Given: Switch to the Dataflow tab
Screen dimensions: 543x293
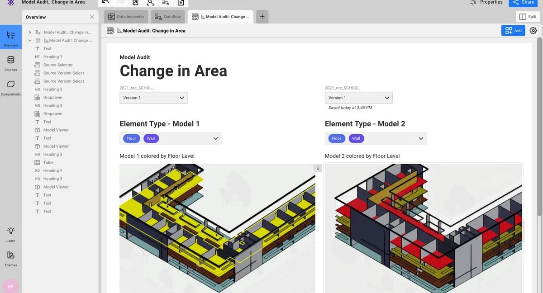Looking at the screenshot, I should [x=168, y=17].
